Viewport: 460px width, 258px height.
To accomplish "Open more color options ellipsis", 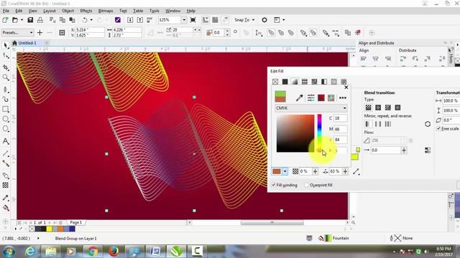I will point(343,97).
